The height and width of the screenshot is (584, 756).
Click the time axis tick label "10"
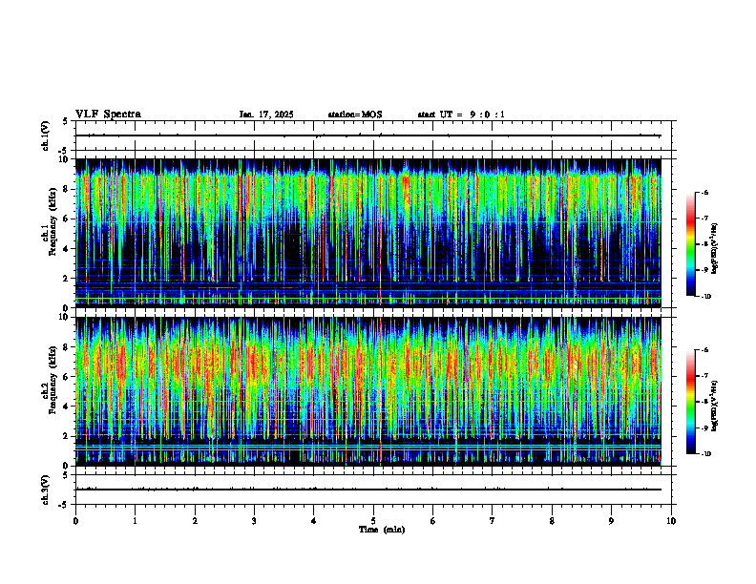click(671, 521)
